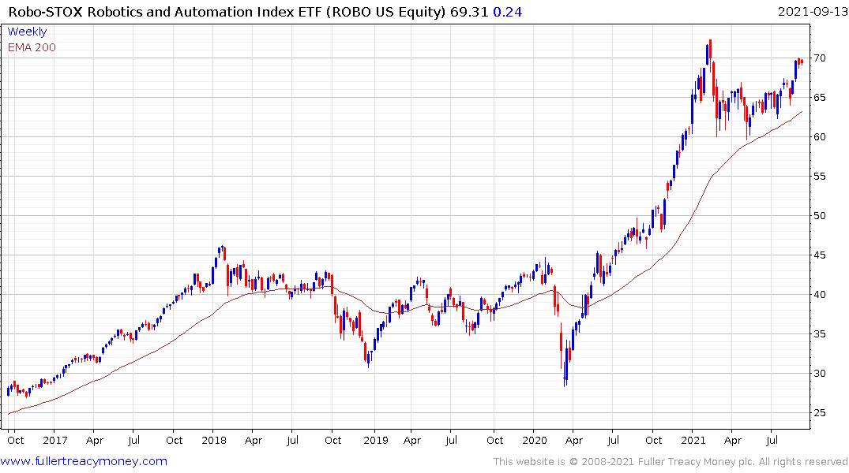Click the y-axis label 25

pyautogui.click(x=820, y=414)
